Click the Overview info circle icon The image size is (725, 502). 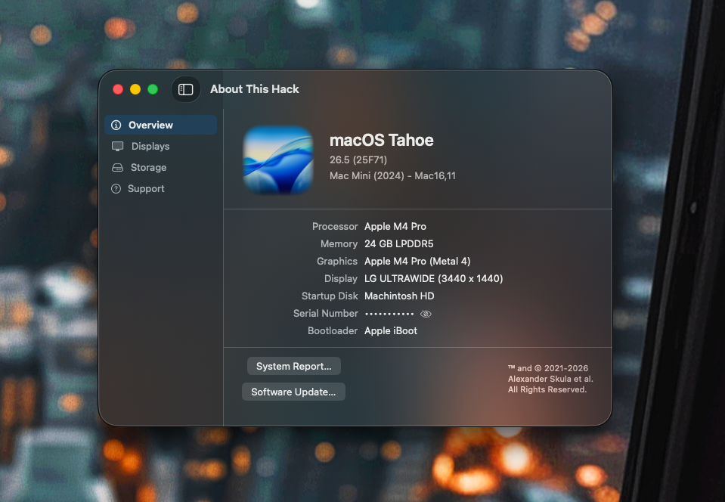[x=116, y=125]
